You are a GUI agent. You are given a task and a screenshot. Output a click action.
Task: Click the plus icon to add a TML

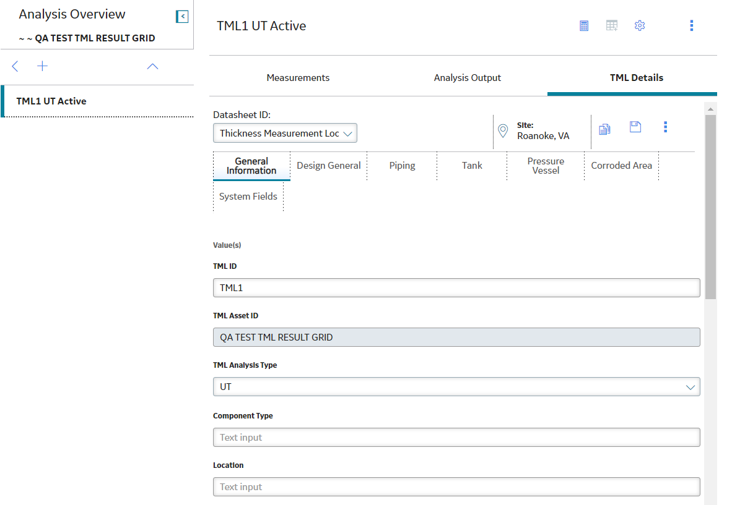point(43,66)
